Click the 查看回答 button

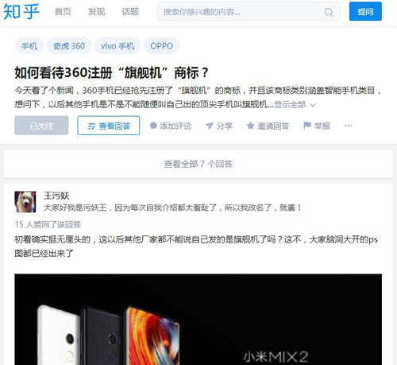coord(109,126)
